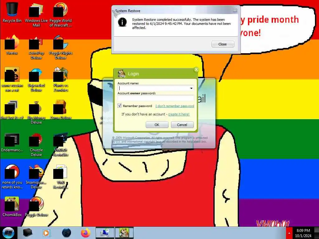
Task: Open the Recycle Bin desktop icon
Action: click(12, 12)
